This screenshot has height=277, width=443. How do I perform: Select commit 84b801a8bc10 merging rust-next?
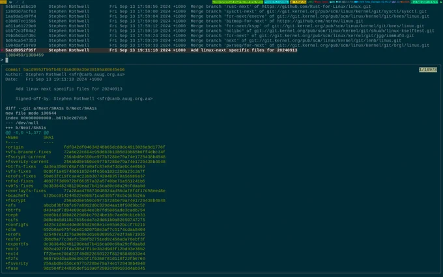coord(188,7)
